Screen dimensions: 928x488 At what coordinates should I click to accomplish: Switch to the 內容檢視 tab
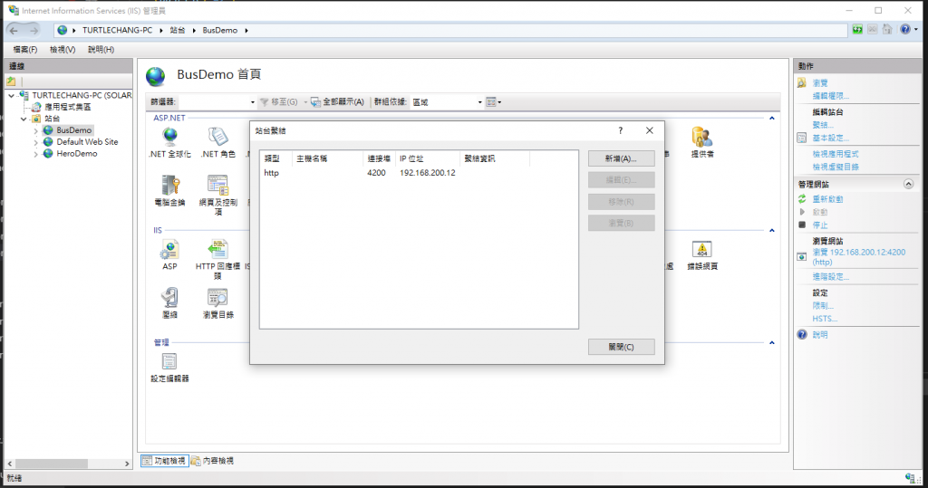pyautogui.click(x=212, y=461)
